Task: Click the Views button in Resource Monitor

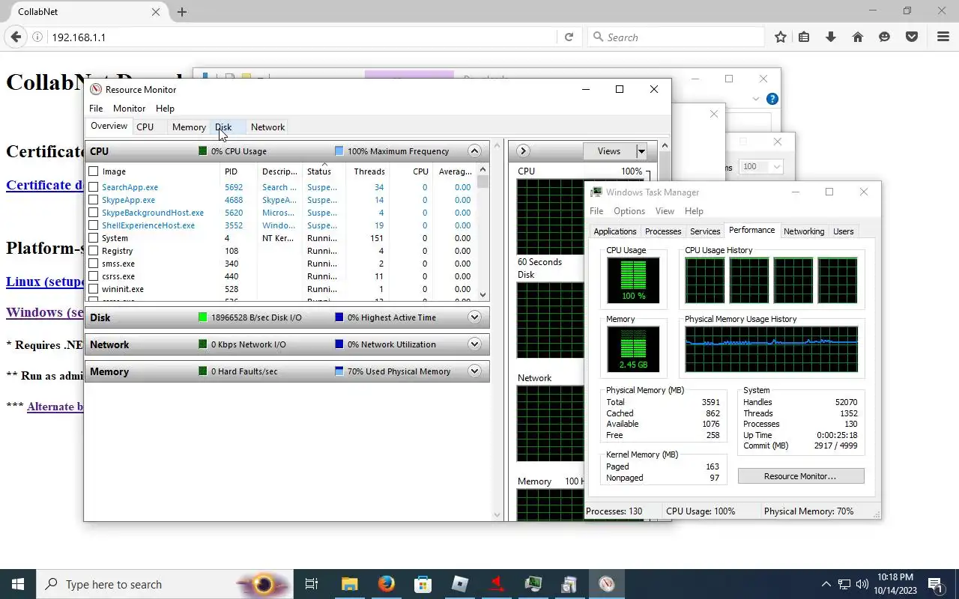Action: 609,151
